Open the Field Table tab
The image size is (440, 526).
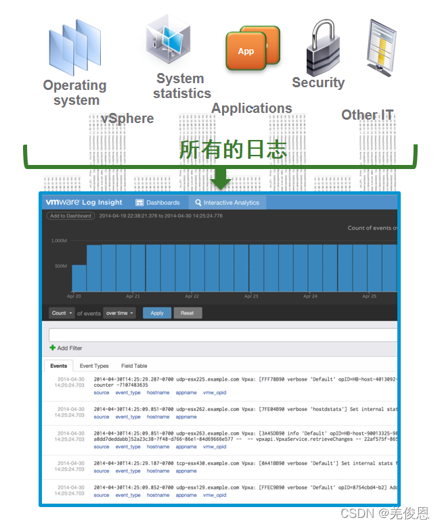134,366
